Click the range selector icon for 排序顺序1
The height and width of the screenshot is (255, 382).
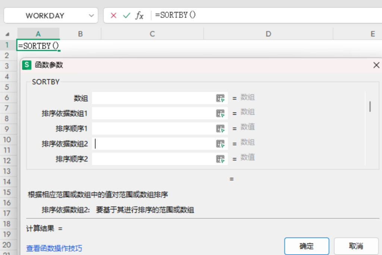(220, 129)
